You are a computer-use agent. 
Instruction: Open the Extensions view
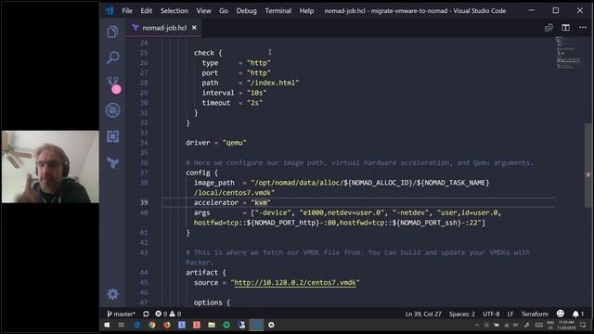click(x=112, y=136)
